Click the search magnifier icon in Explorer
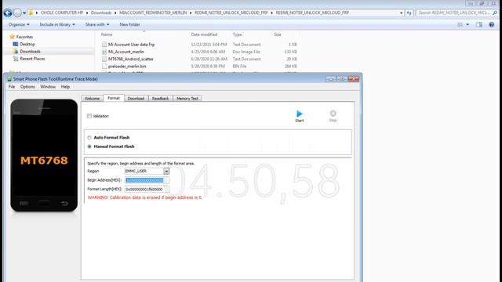The image size is (502, 282). pos(495,13)
